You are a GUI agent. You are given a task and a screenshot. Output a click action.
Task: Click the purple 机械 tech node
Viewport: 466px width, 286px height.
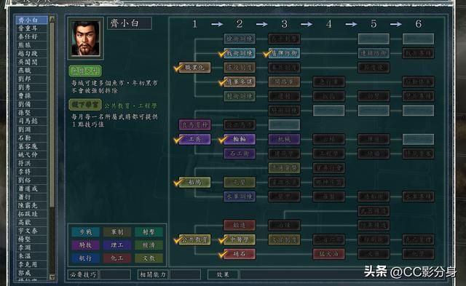[x=284, y=139]
